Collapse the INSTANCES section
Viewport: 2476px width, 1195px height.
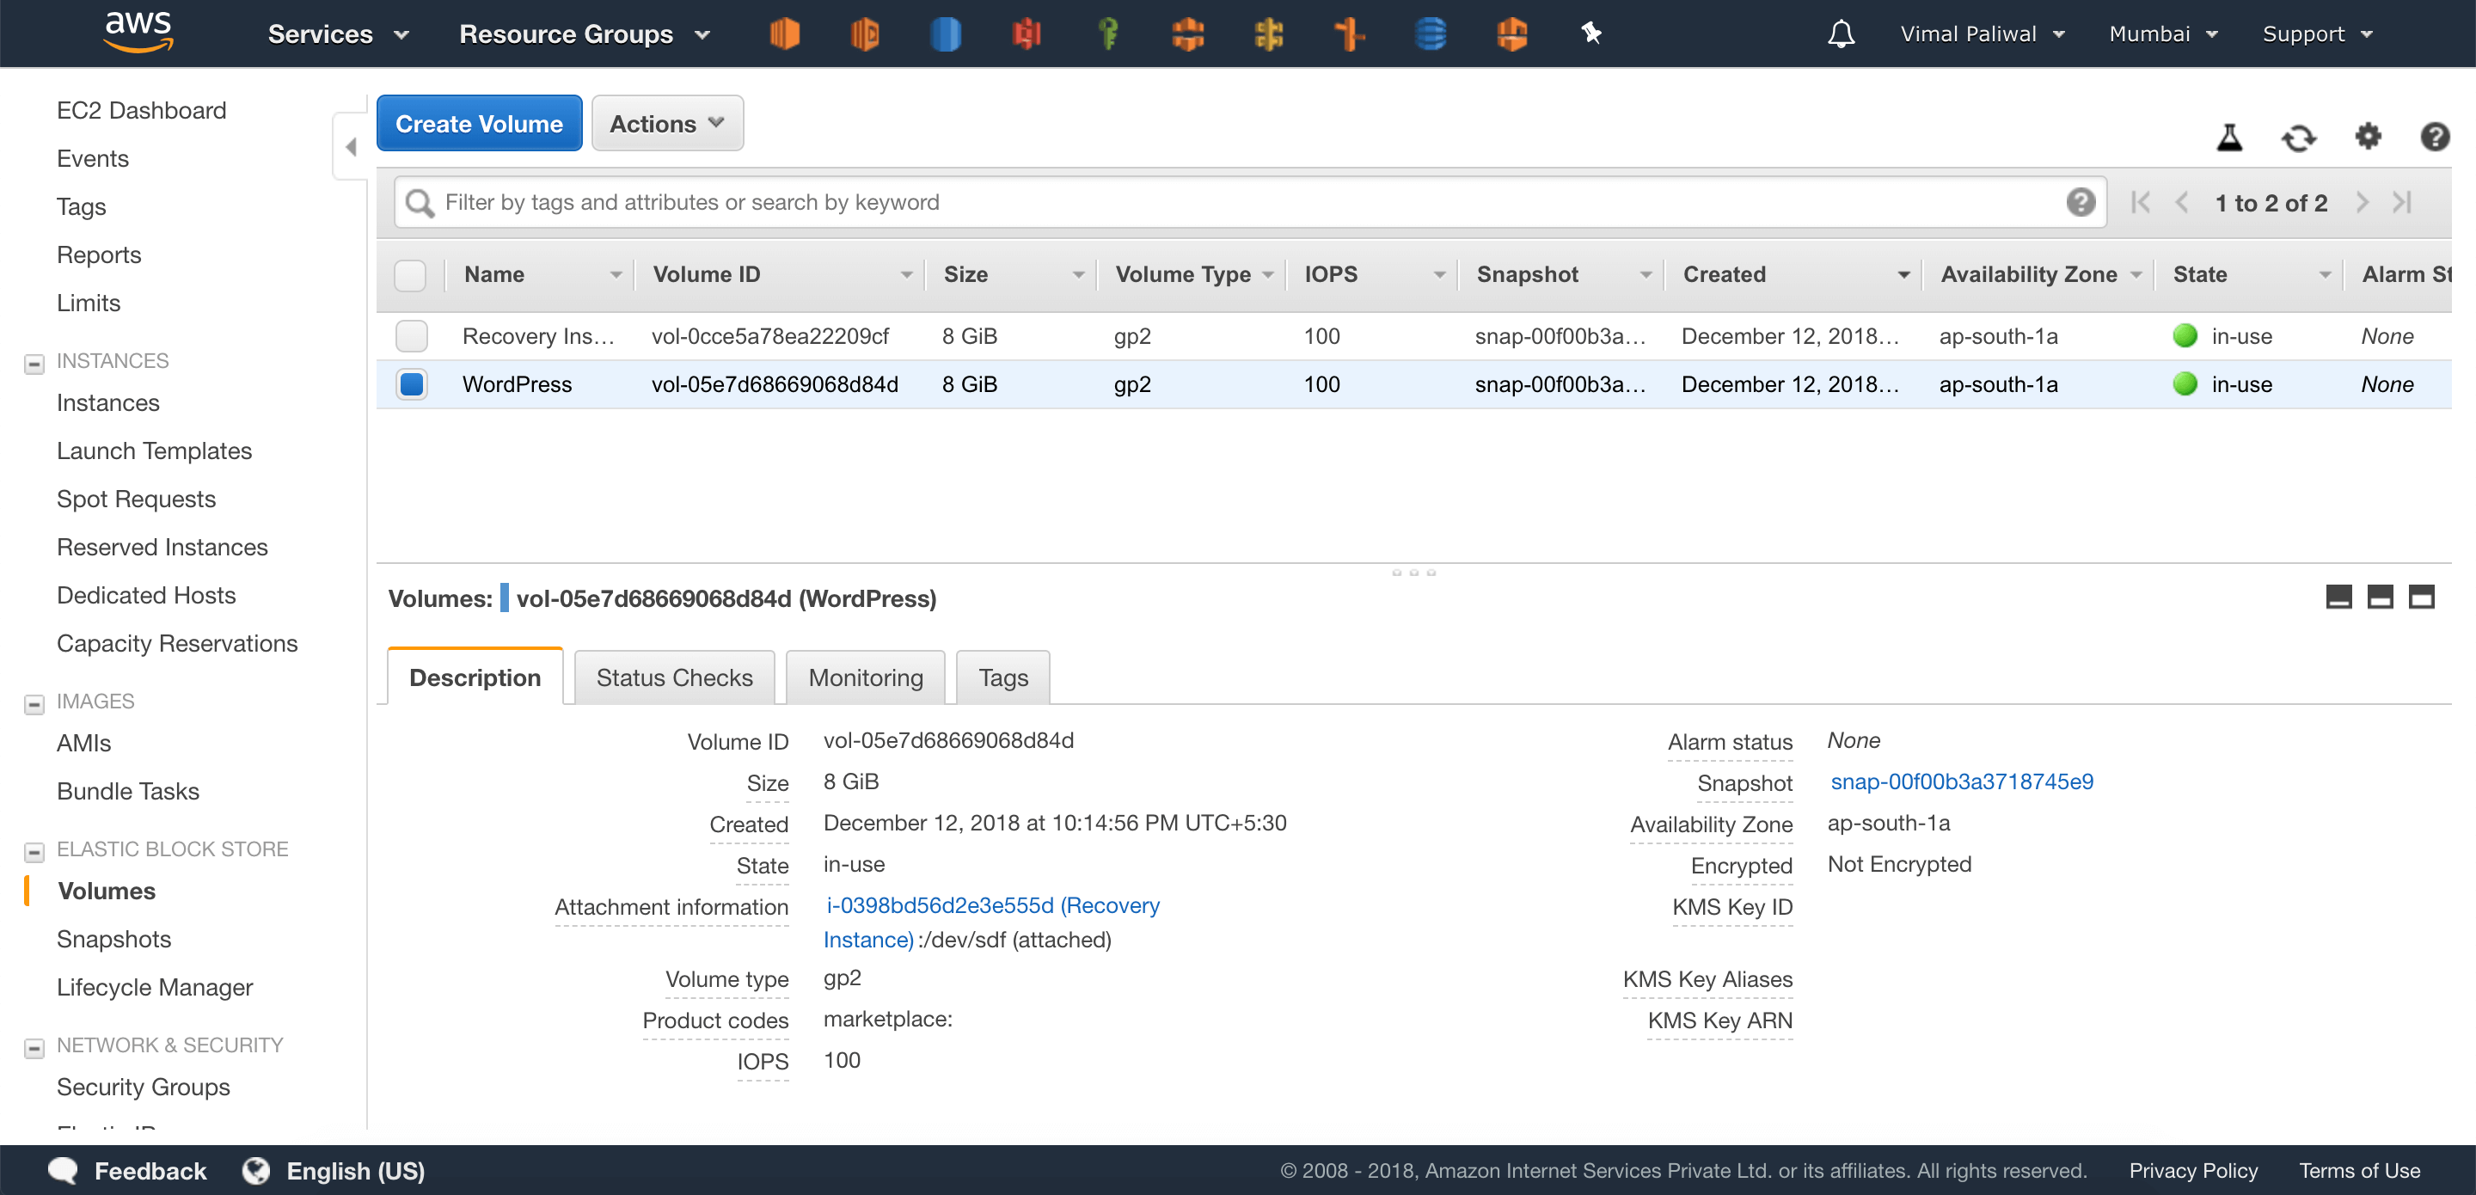pyautogui.click(x=34, y=364)
